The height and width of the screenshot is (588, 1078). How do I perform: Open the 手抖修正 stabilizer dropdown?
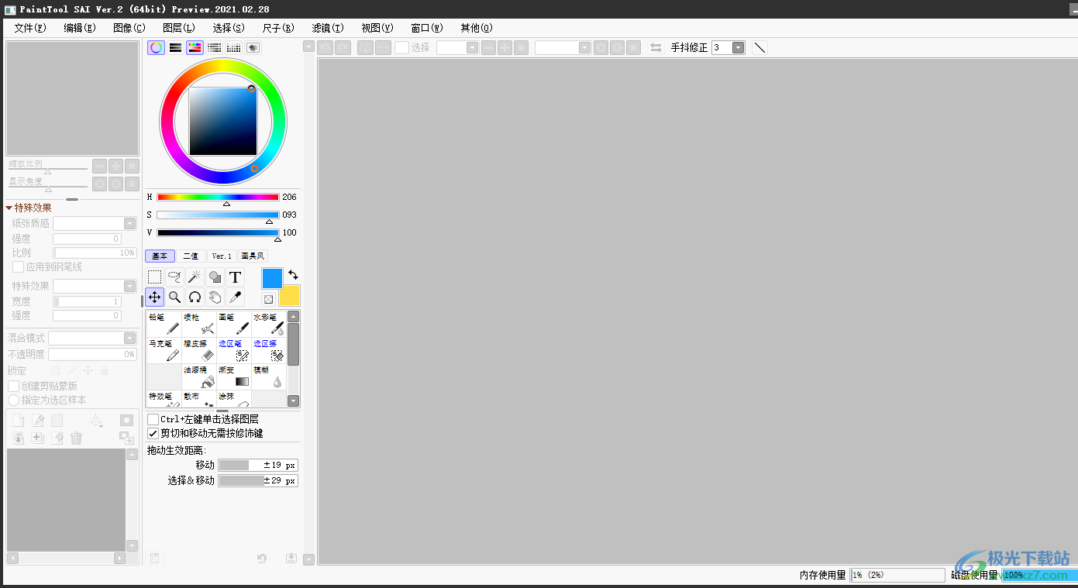739,47
